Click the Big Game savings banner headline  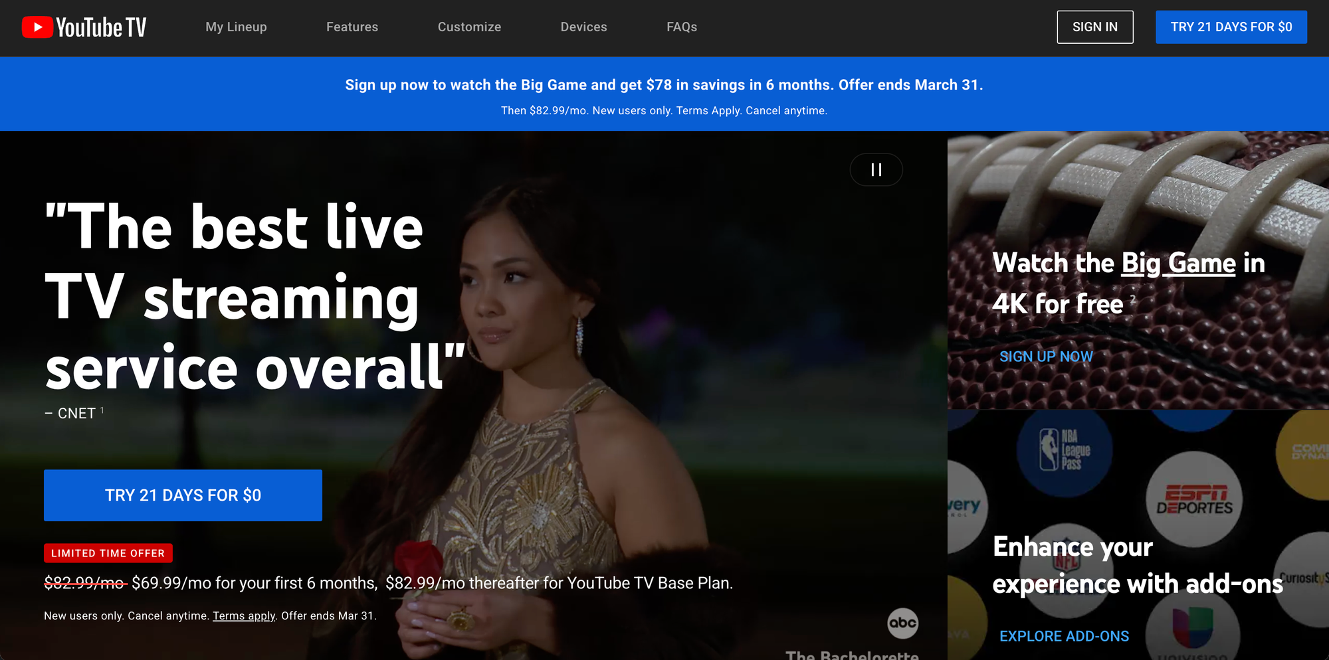pos(664,85)
